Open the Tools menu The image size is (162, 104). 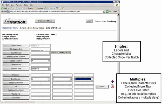tap(26, 5)
